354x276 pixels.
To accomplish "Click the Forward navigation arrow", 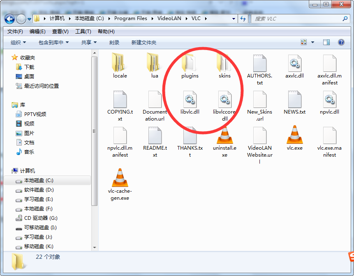I will tap(21, 19).
